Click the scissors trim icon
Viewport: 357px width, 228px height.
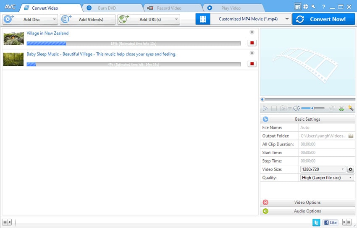(x=341, y=108)
